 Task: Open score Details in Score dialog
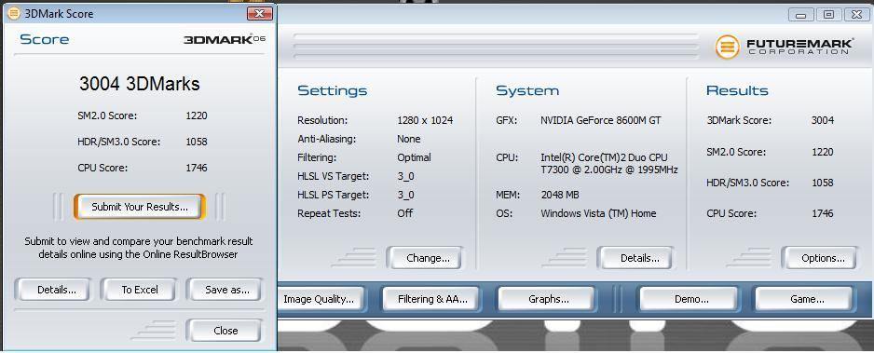click(56, 290)
